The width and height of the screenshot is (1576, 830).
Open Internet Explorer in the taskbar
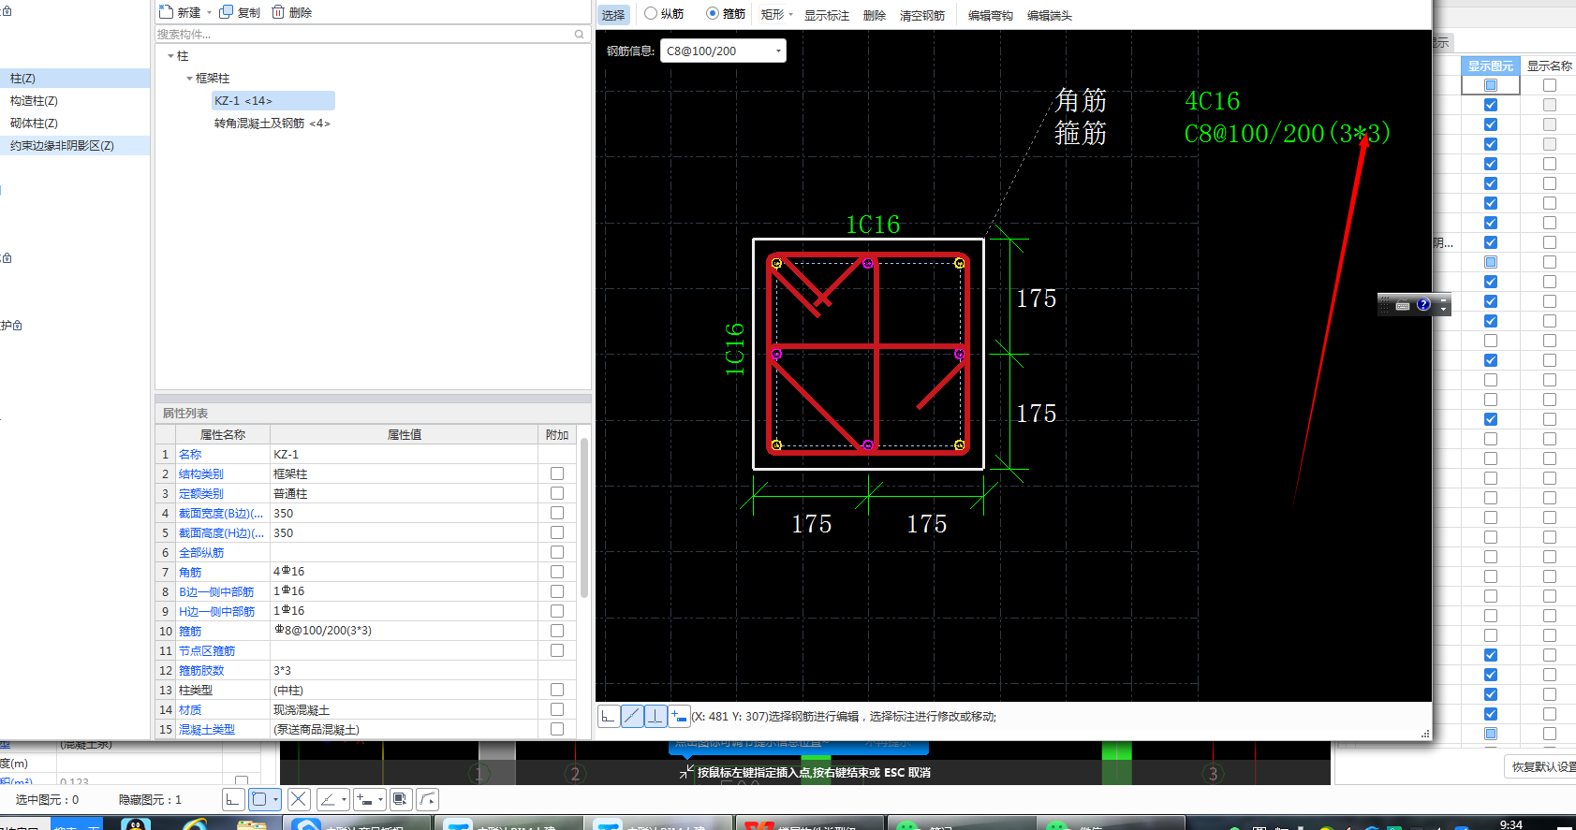point(194,823)
